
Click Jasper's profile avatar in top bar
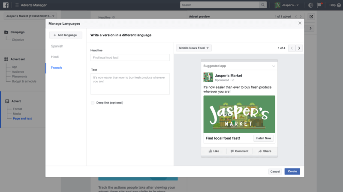277,5
